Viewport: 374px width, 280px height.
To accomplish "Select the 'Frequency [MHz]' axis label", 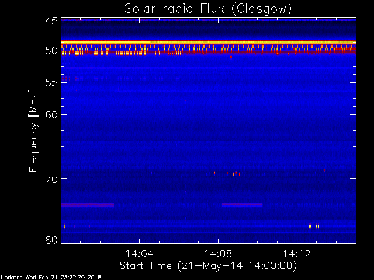I will coord(33,131).
